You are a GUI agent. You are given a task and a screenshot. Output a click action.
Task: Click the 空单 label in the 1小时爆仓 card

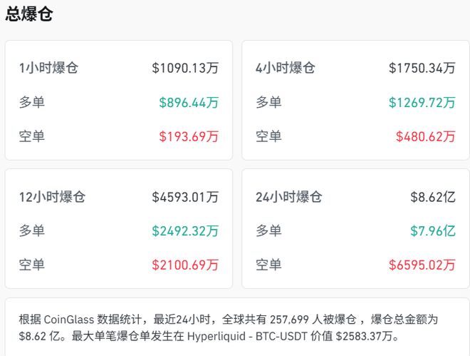coord(32,136)
